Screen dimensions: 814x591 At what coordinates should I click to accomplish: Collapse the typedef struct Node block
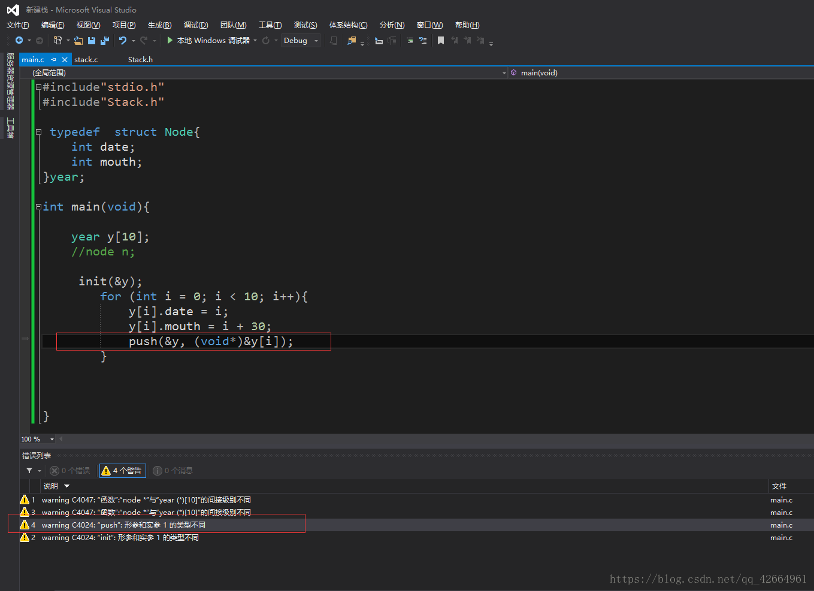(x=38, y=132)
